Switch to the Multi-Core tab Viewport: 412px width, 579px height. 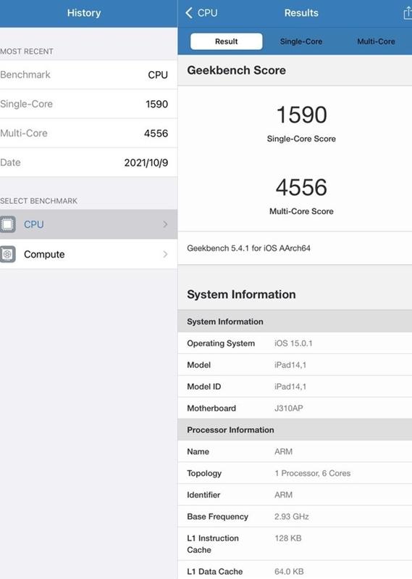pos(376,41)
